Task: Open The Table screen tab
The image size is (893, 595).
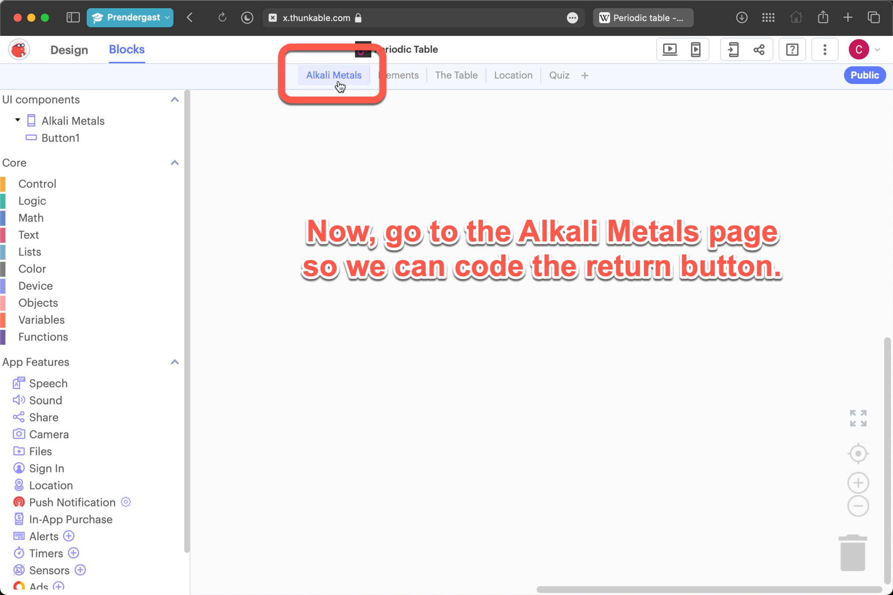Action: coord(456,75)
